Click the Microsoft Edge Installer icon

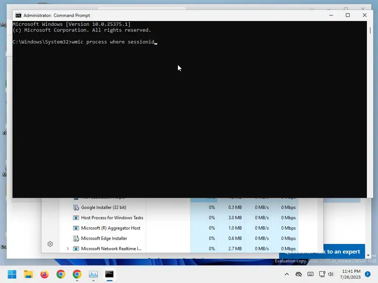pos(76,238)
